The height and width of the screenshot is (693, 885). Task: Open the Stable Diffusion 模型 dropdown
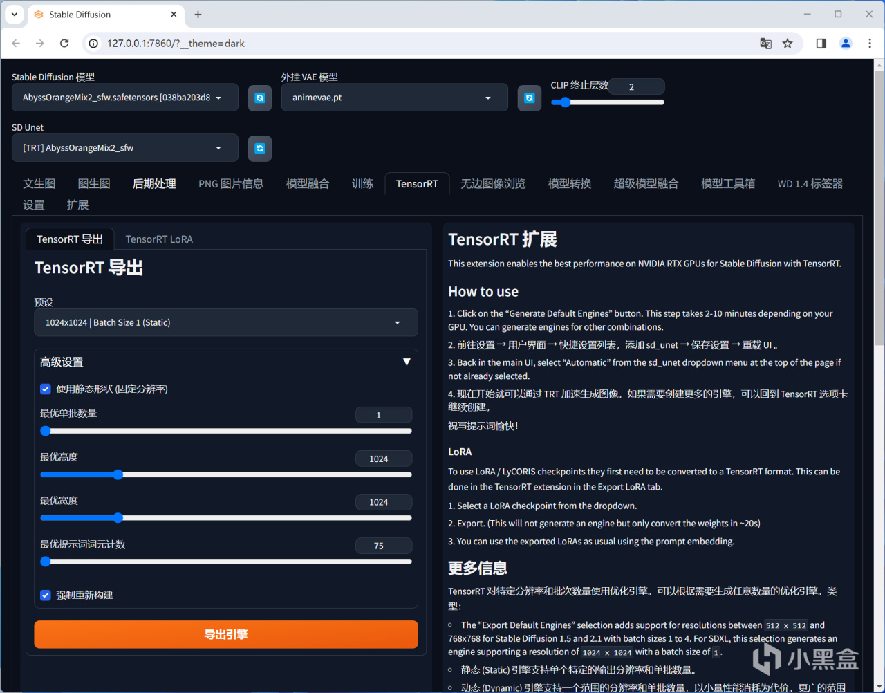point(125,98)
